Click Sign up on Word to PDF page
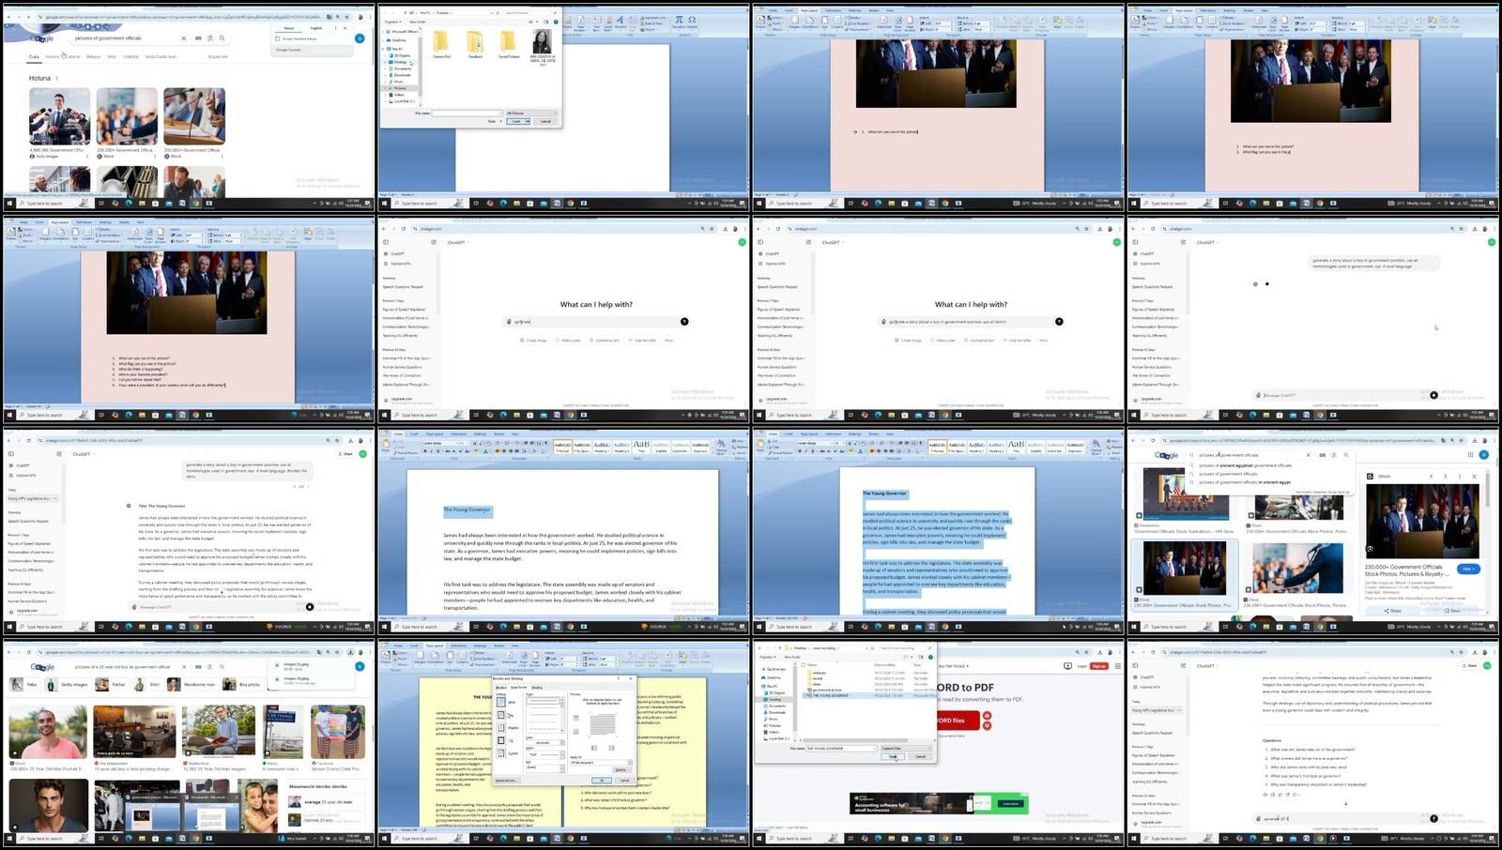 click(x=1099, y=666)
